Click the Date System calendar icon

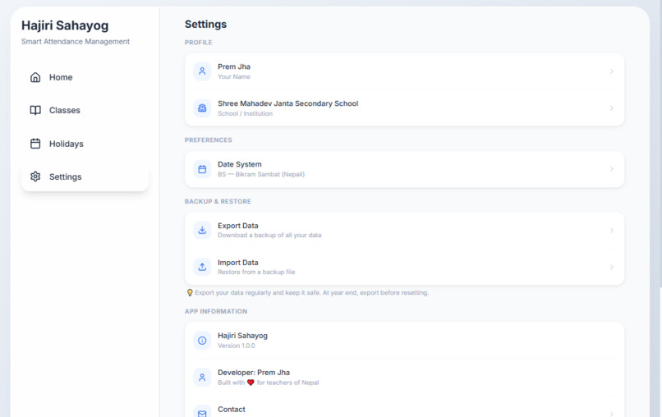(x=202, y=169)
